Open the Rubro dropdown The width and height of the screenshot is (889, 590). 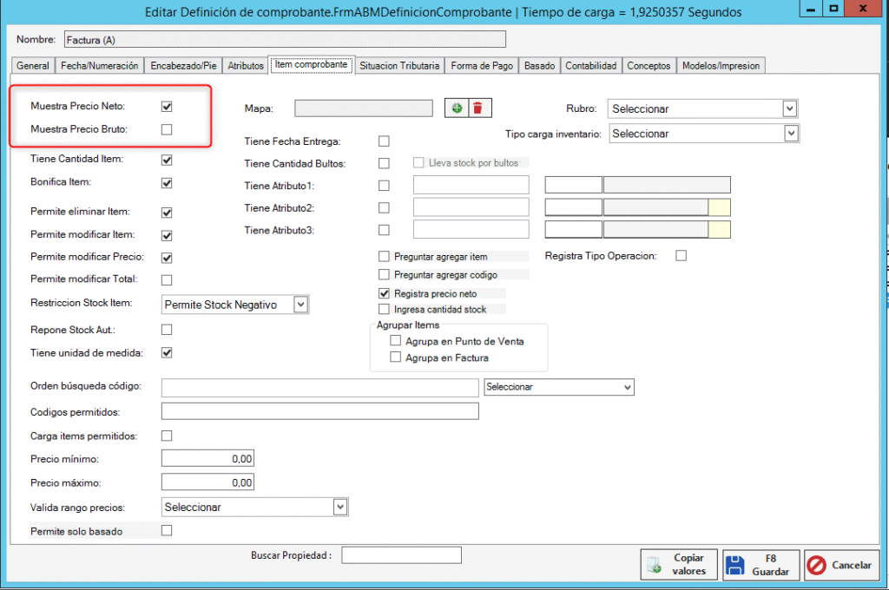(x=789, y=109)
